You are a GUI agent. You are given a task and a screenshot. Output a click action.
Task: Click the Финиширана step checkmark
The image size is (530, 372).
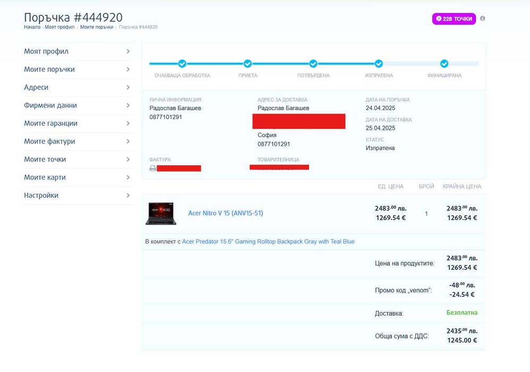click(444, 64)
